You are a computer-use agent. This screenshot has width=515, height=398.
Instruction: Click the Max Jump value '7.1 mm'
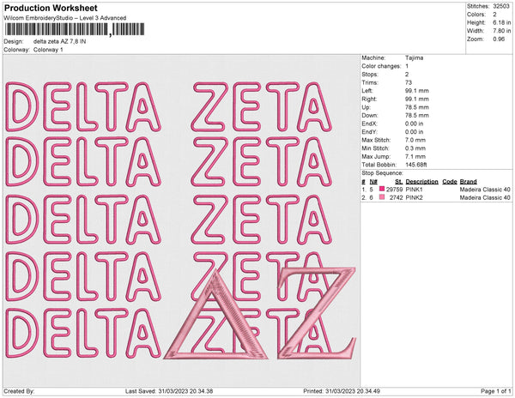415,156
